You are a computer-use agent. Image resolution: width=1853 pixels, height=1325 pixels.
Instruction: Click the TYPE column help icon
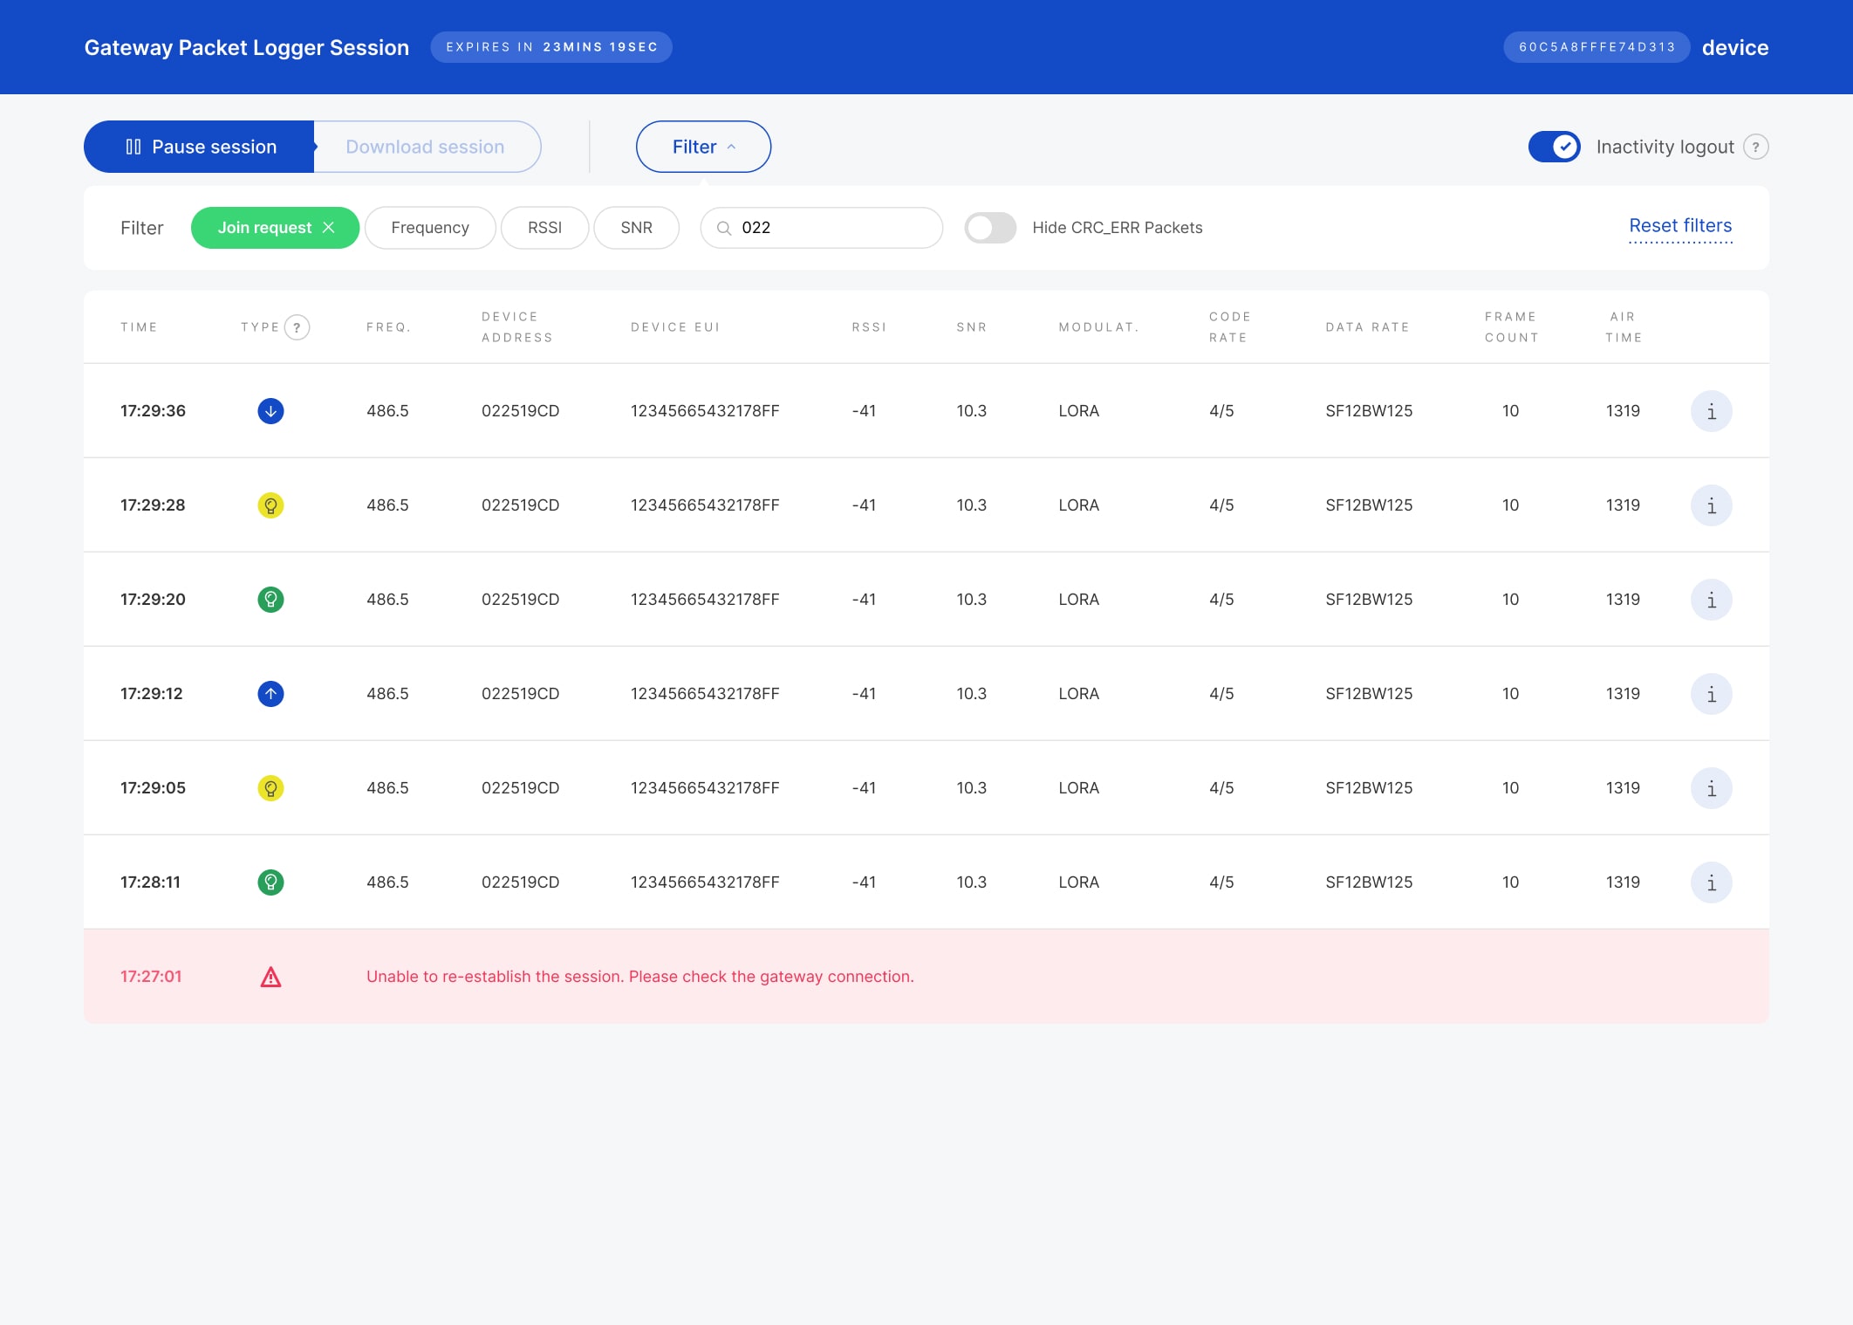point(297,327)
